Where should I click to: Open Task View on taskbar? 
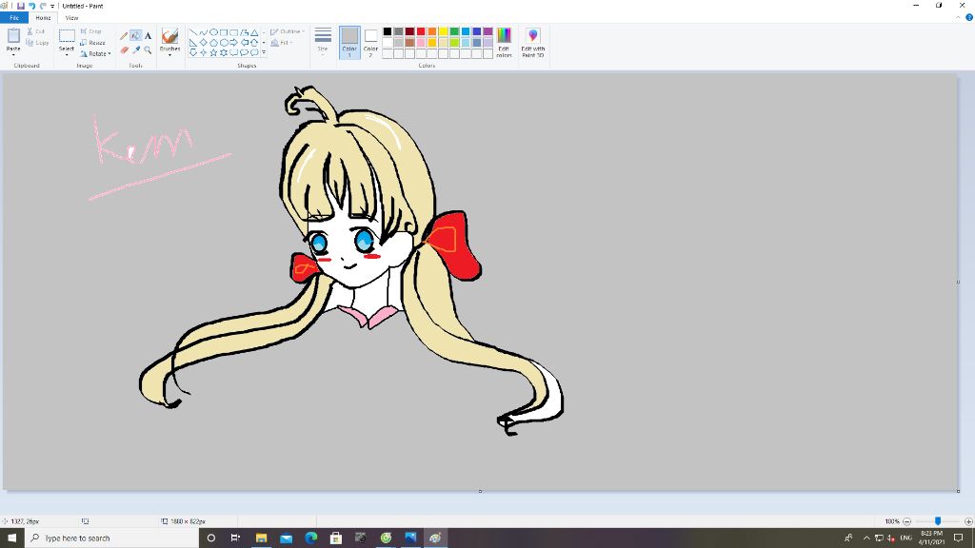pyautogui.click(x=236, y=538)
